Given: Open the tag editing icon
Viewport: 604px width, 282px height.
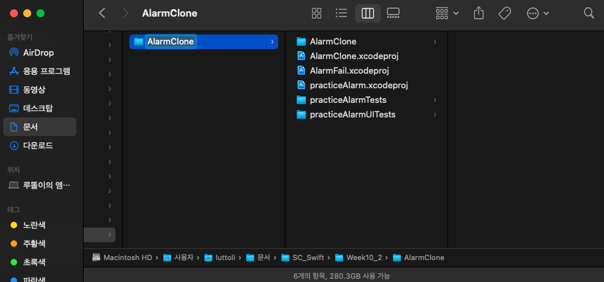Looking at the screenshot, I should click(x=504, y=13).
